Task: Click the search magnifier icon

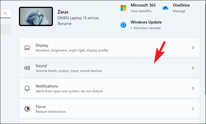Action: click(x=6, y=13)
